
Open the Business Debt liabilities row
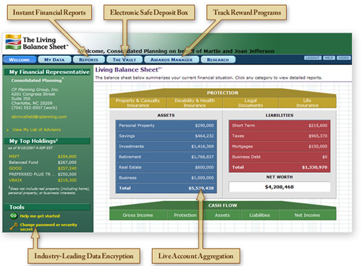(x=279, y=157)
